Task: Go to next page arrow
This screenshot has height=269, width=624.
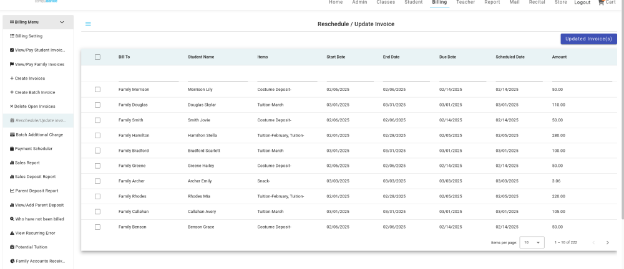Action: 607,242
